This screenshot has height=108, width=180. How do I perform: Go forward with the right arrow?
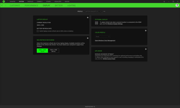click(5, 5)
